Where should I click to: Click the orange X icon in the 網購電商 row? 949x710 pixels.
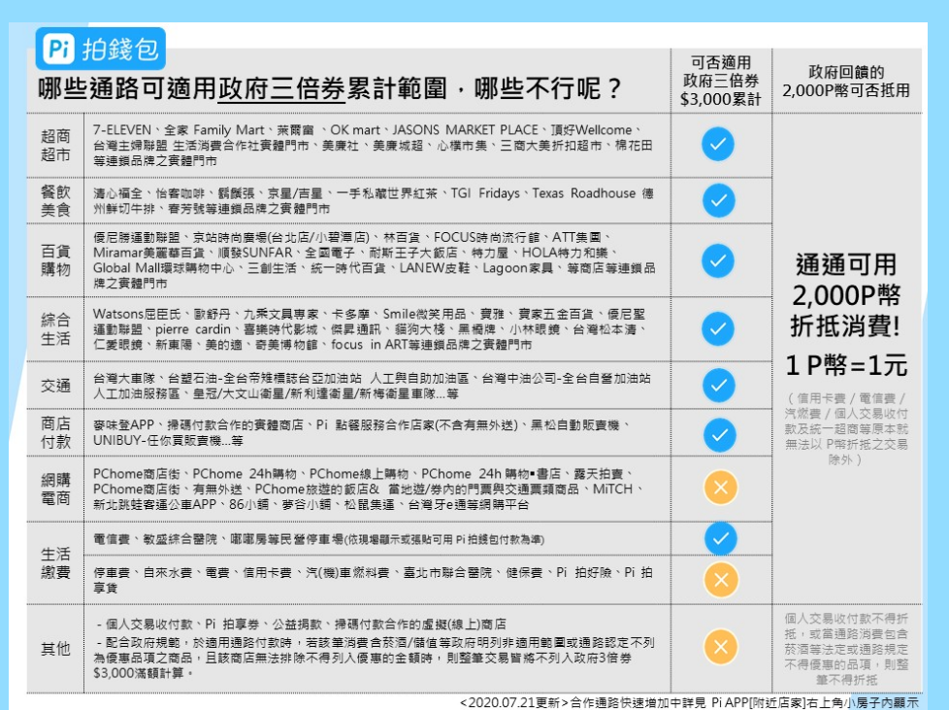coord(720,487)
